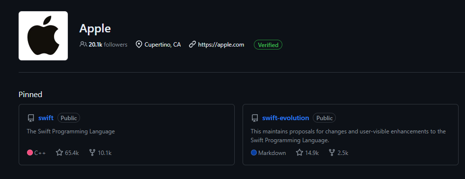Open the https://apple.com link

pyautogui.click(x=221, y=45)
